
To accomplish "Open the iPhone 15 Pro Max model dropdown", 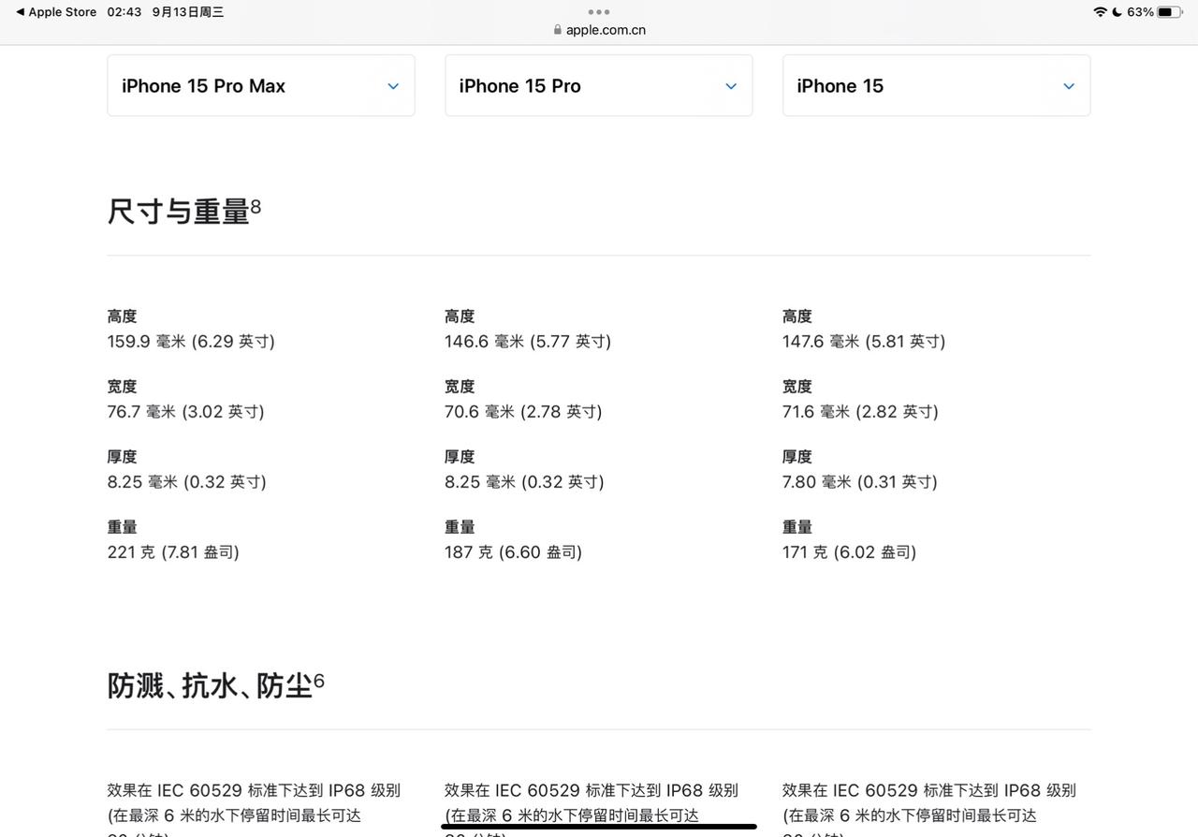I will [261, 85].
